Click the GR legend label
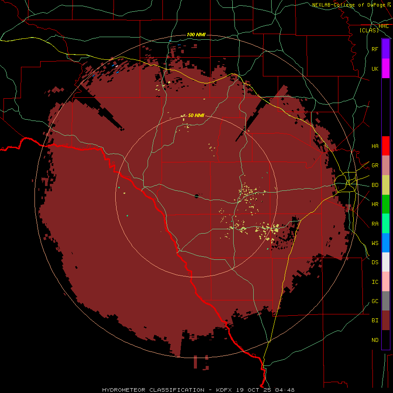The height and width of the screenshot is (393, 393). (x=375, y=165)
